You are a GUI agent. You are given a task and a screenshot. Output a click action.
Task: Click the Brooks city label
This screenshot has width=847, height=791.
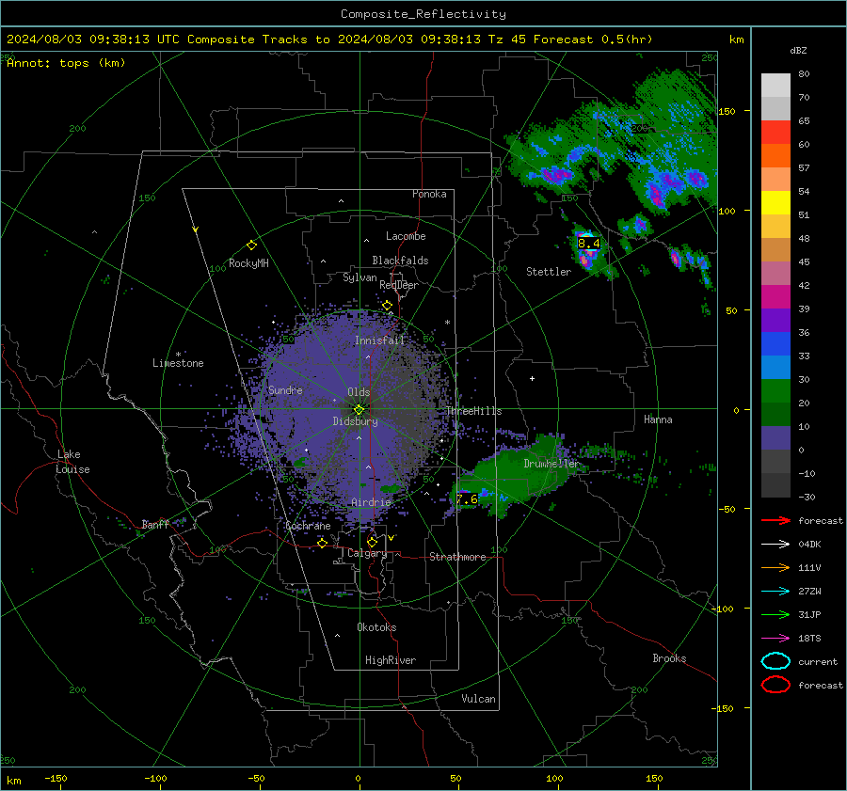click(669, 658)
